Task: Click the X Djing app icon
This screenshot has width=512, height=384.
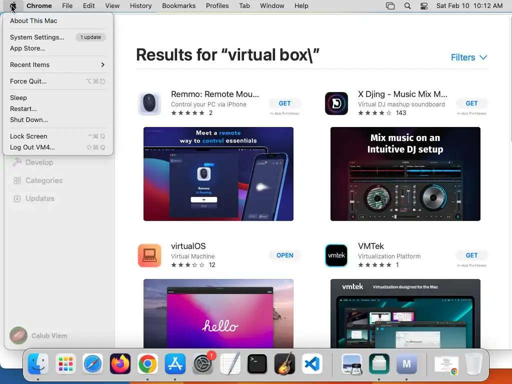Action: tap(336, 103)
